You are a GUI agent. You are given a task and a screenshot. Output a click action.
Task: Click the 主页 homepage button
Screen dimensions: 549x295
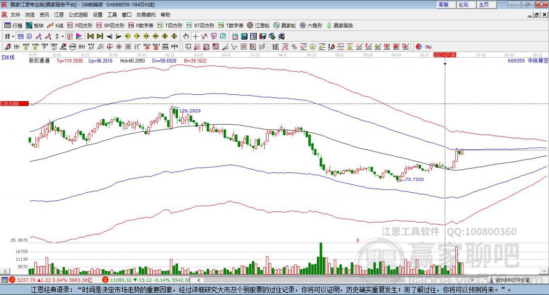coord(487,4)
